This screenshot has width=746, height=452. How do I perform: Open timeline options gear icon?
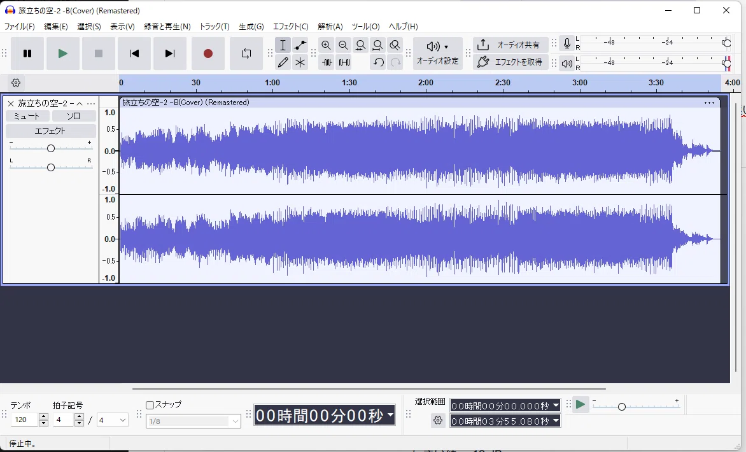pyautogui.click(x=16, y=83)
